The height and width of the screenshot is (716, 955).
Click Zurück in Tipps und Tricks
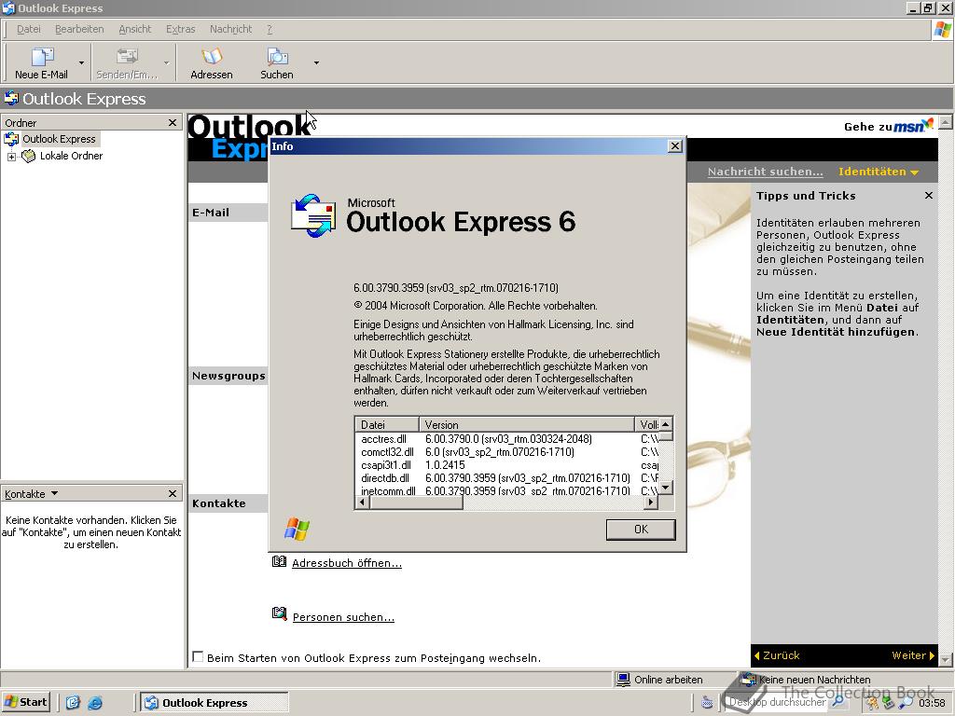coord(777,655)
